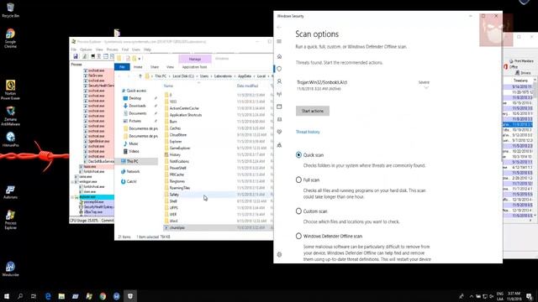Open Music in navigation pane

(x=134, y=143)
